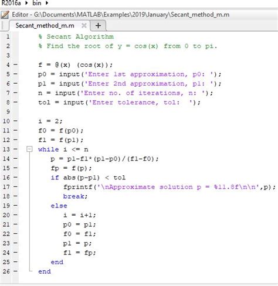278x286 pixels.
Task: Click 'Enter 2nd approximation, p1:' string
Action: pyautogui.click(x=149, y=84)
